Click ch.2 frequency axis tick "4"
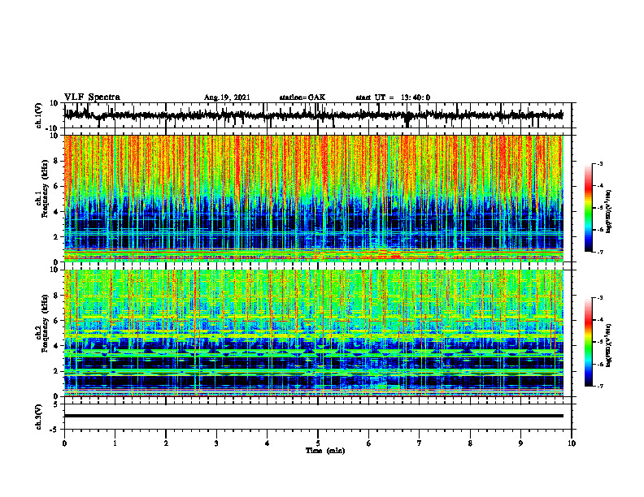The image size is (644, 497). pos(56,347)
